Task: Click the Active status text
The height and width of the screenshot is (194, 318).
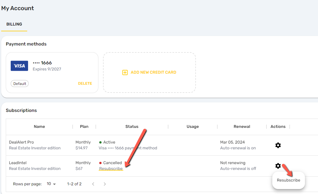Action: (x=109, y=142)
